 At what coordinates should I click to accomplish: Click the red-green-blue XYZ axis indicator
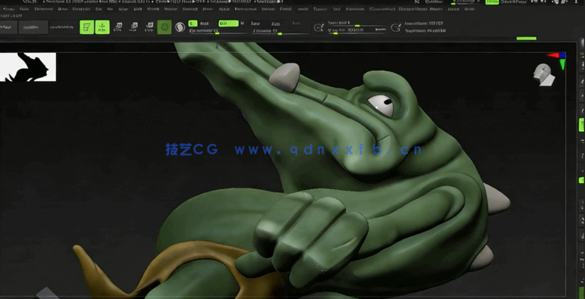tap(557, 61)
